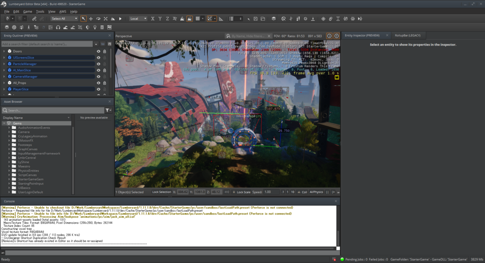Click the hourglass icon in top toolbar
The width and height of the screenshot is (485, 263).
point(338,18)
